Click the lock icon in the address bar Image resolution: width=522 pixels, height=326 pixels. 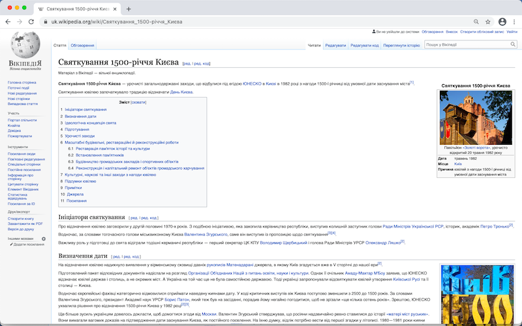tap(46, 22)
